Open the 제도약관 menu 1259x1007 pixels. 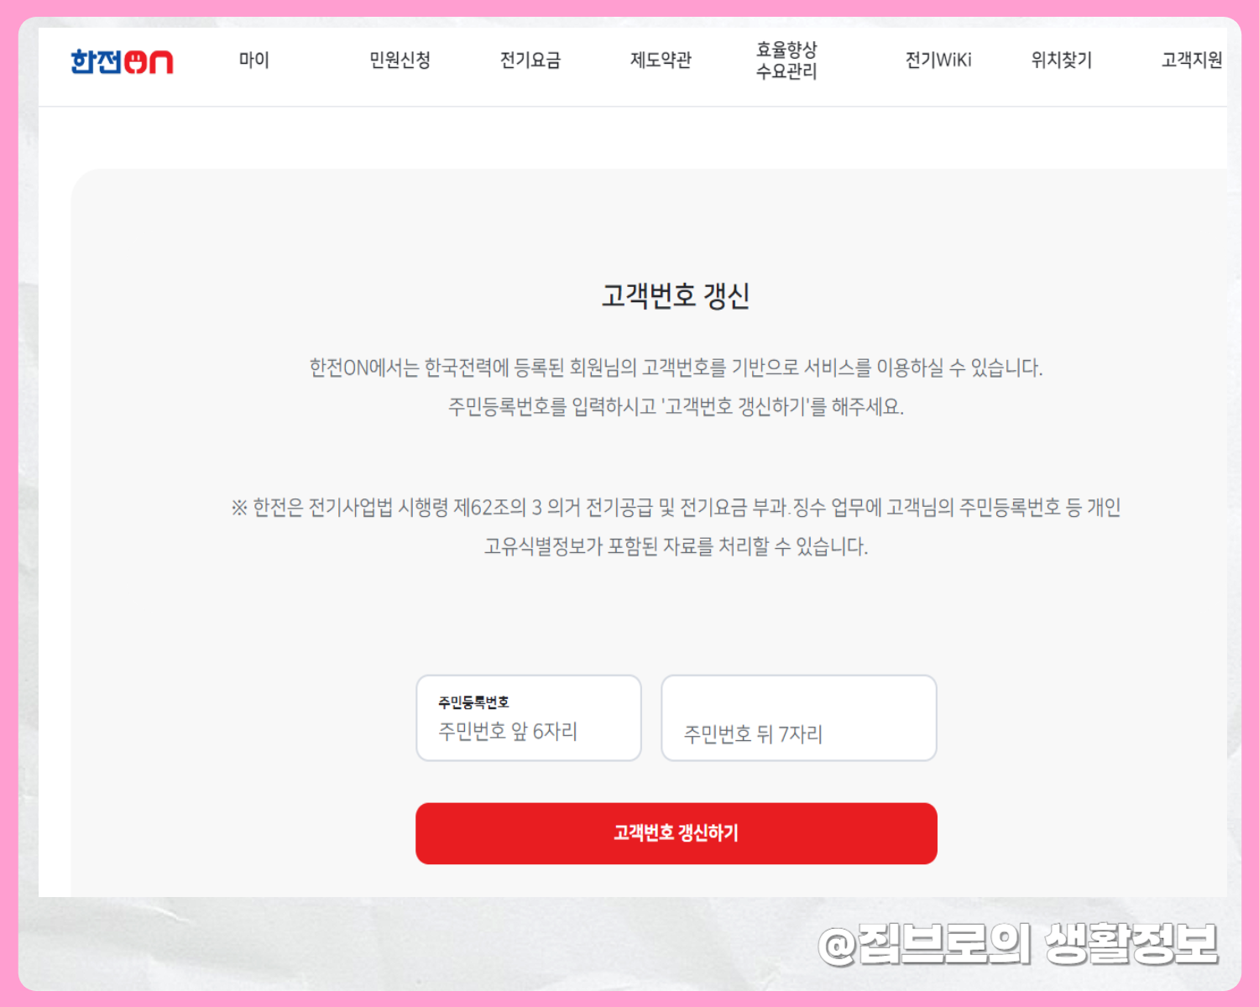click(x=661, y=60)
